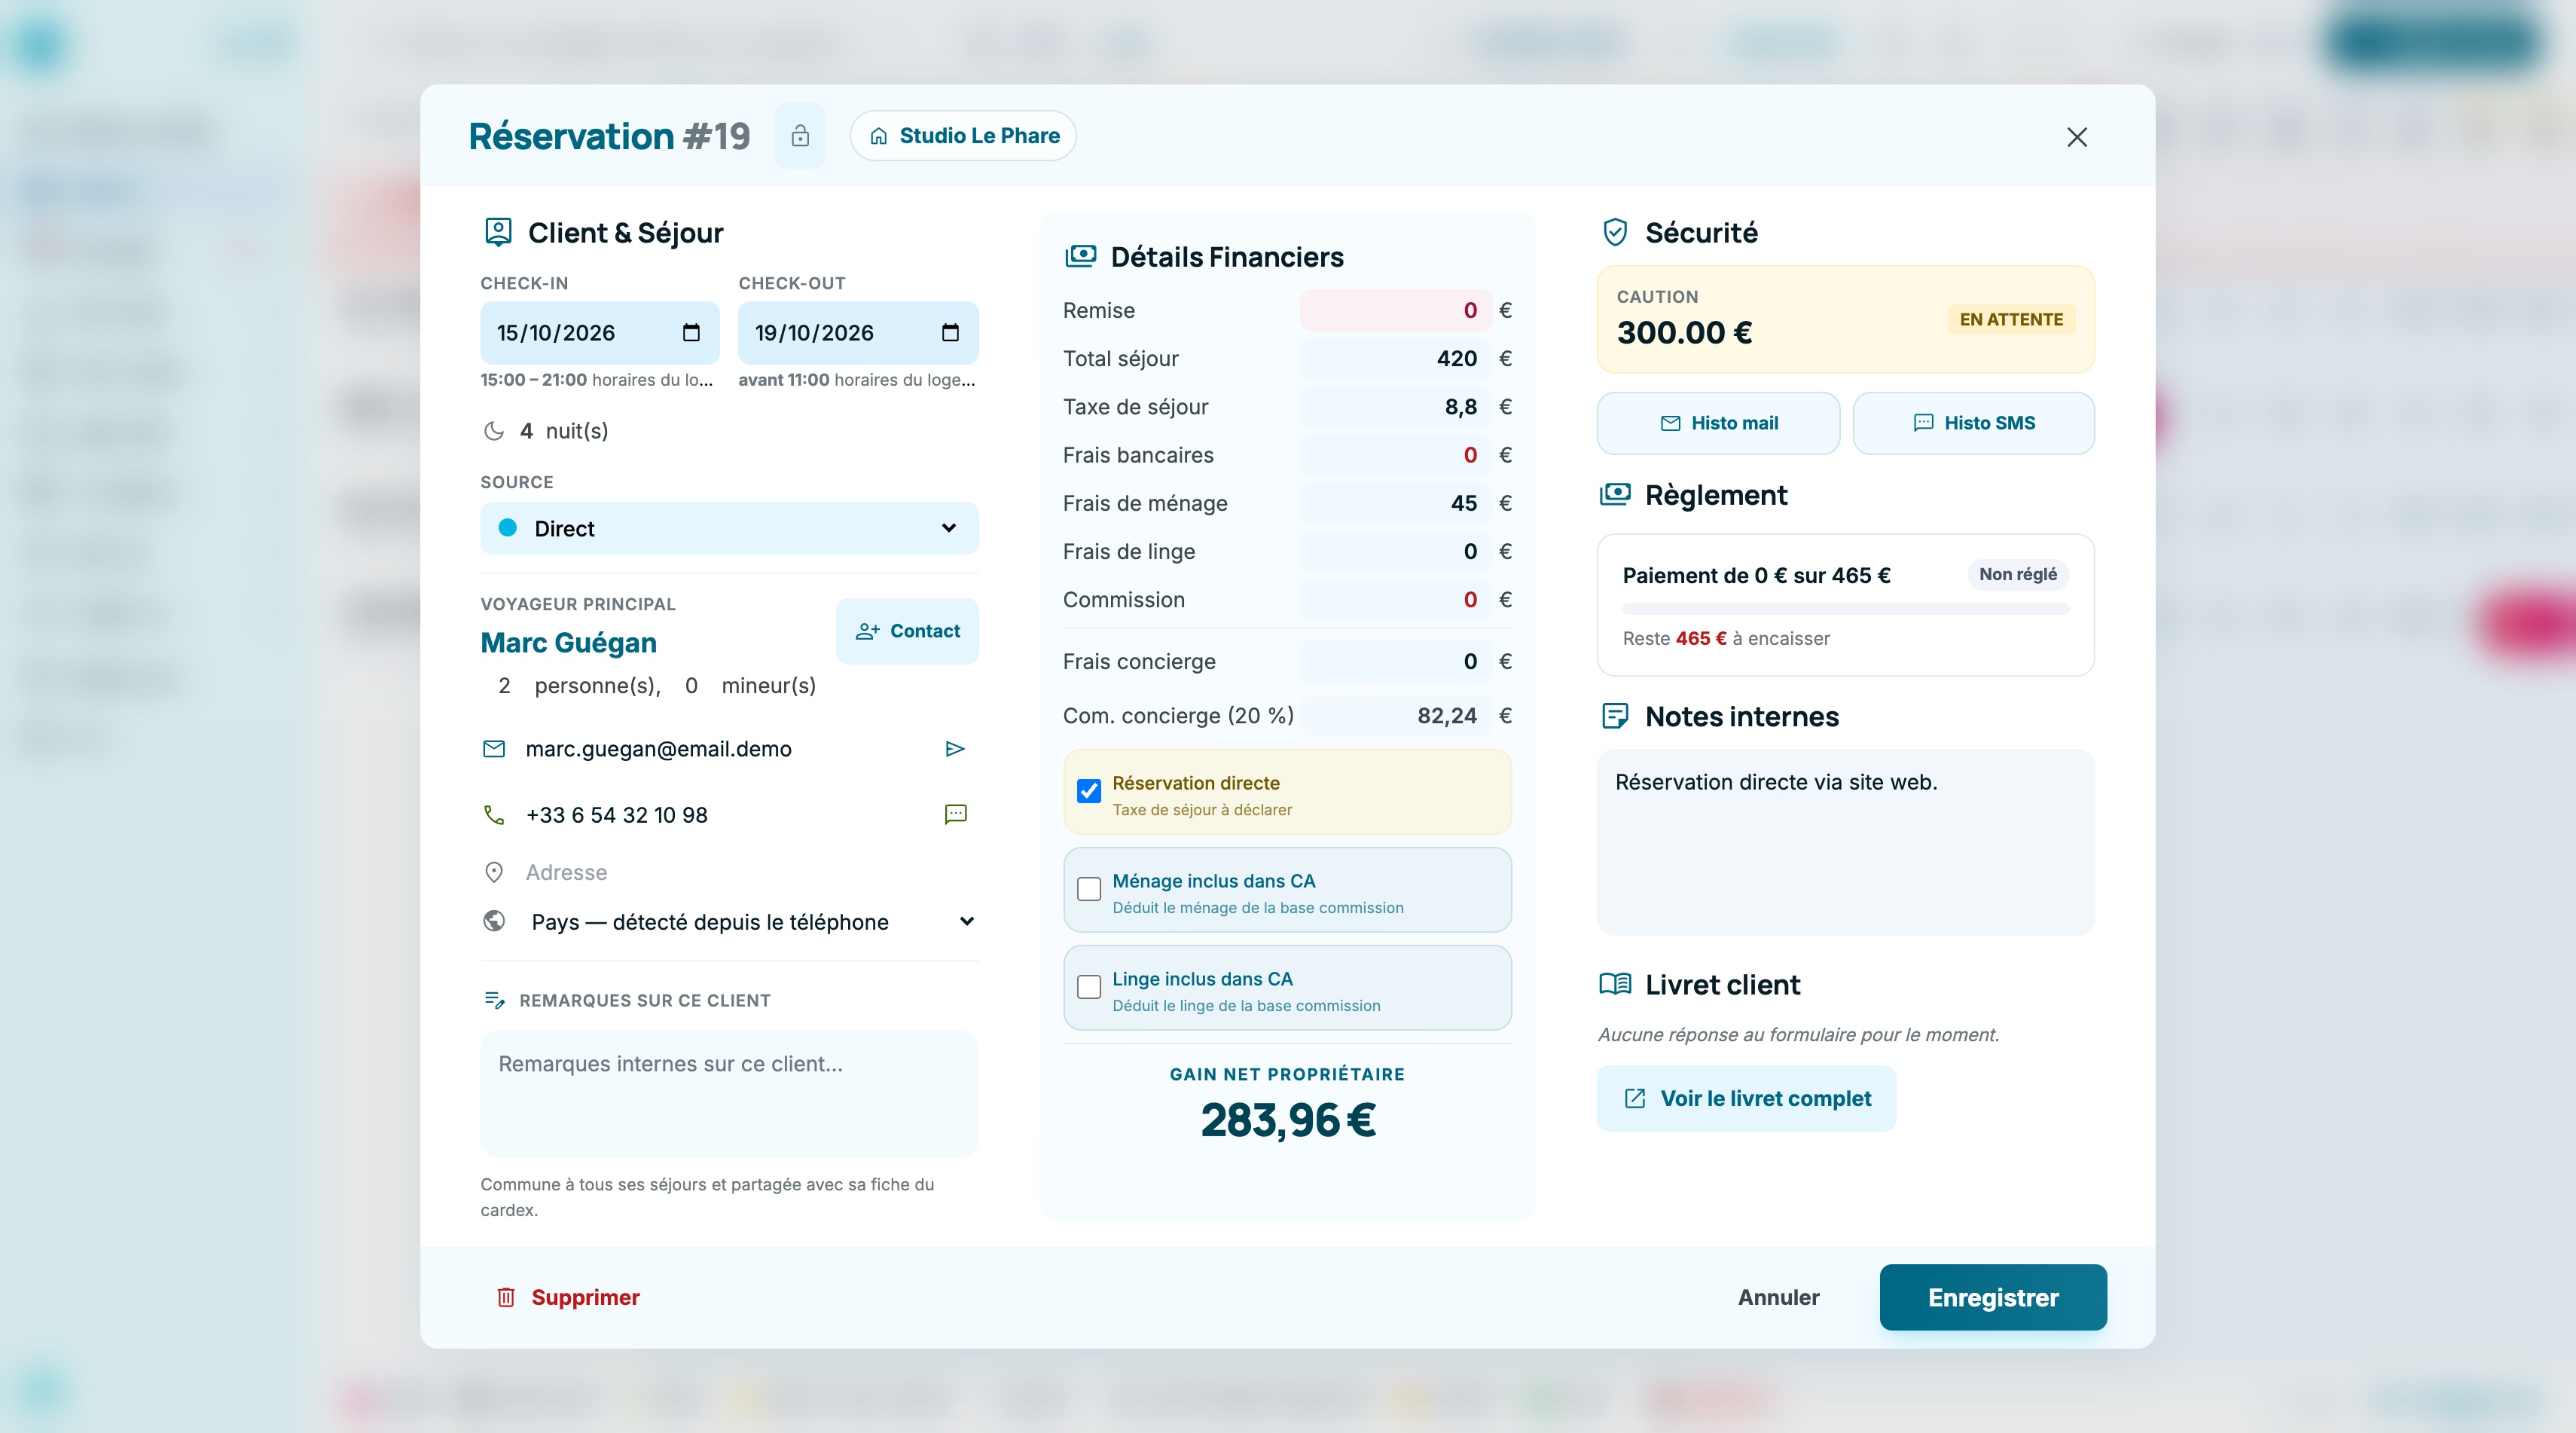Click the SMS bubble icon next to the phone number
This screenshot has height=1433, width=2576.
[x=956, y=814]
